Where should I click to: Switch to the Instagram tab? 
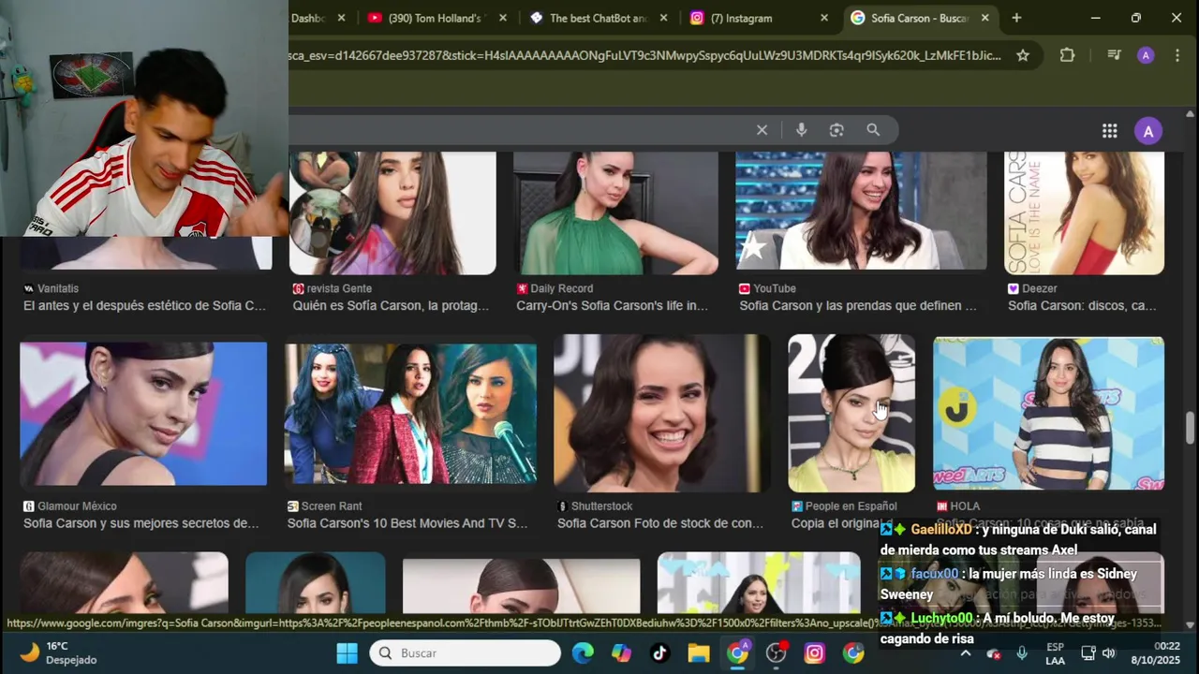pyautogui.click(x=760, y=18)
